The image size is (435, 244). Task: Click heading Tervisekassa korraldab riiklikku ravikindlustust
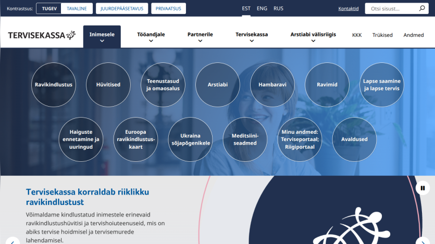click(88, 197)
